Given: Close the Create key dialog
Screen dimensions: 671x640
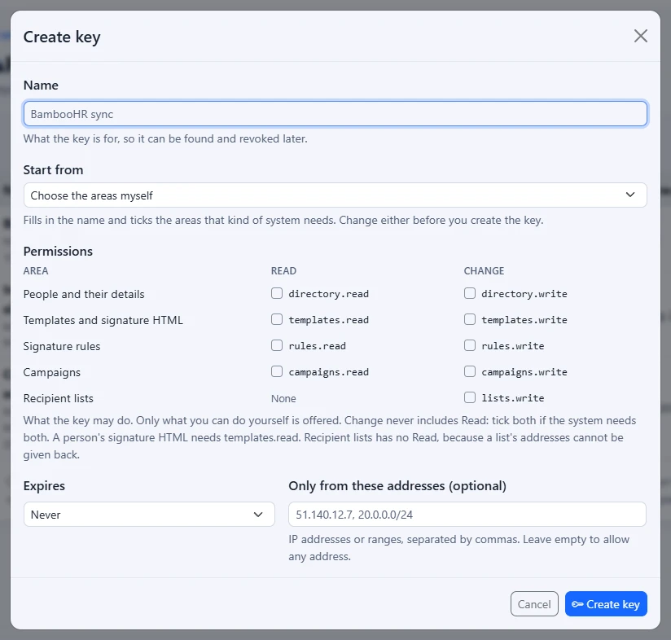Looking at the screenshot, I should click(x=640, y=36).
